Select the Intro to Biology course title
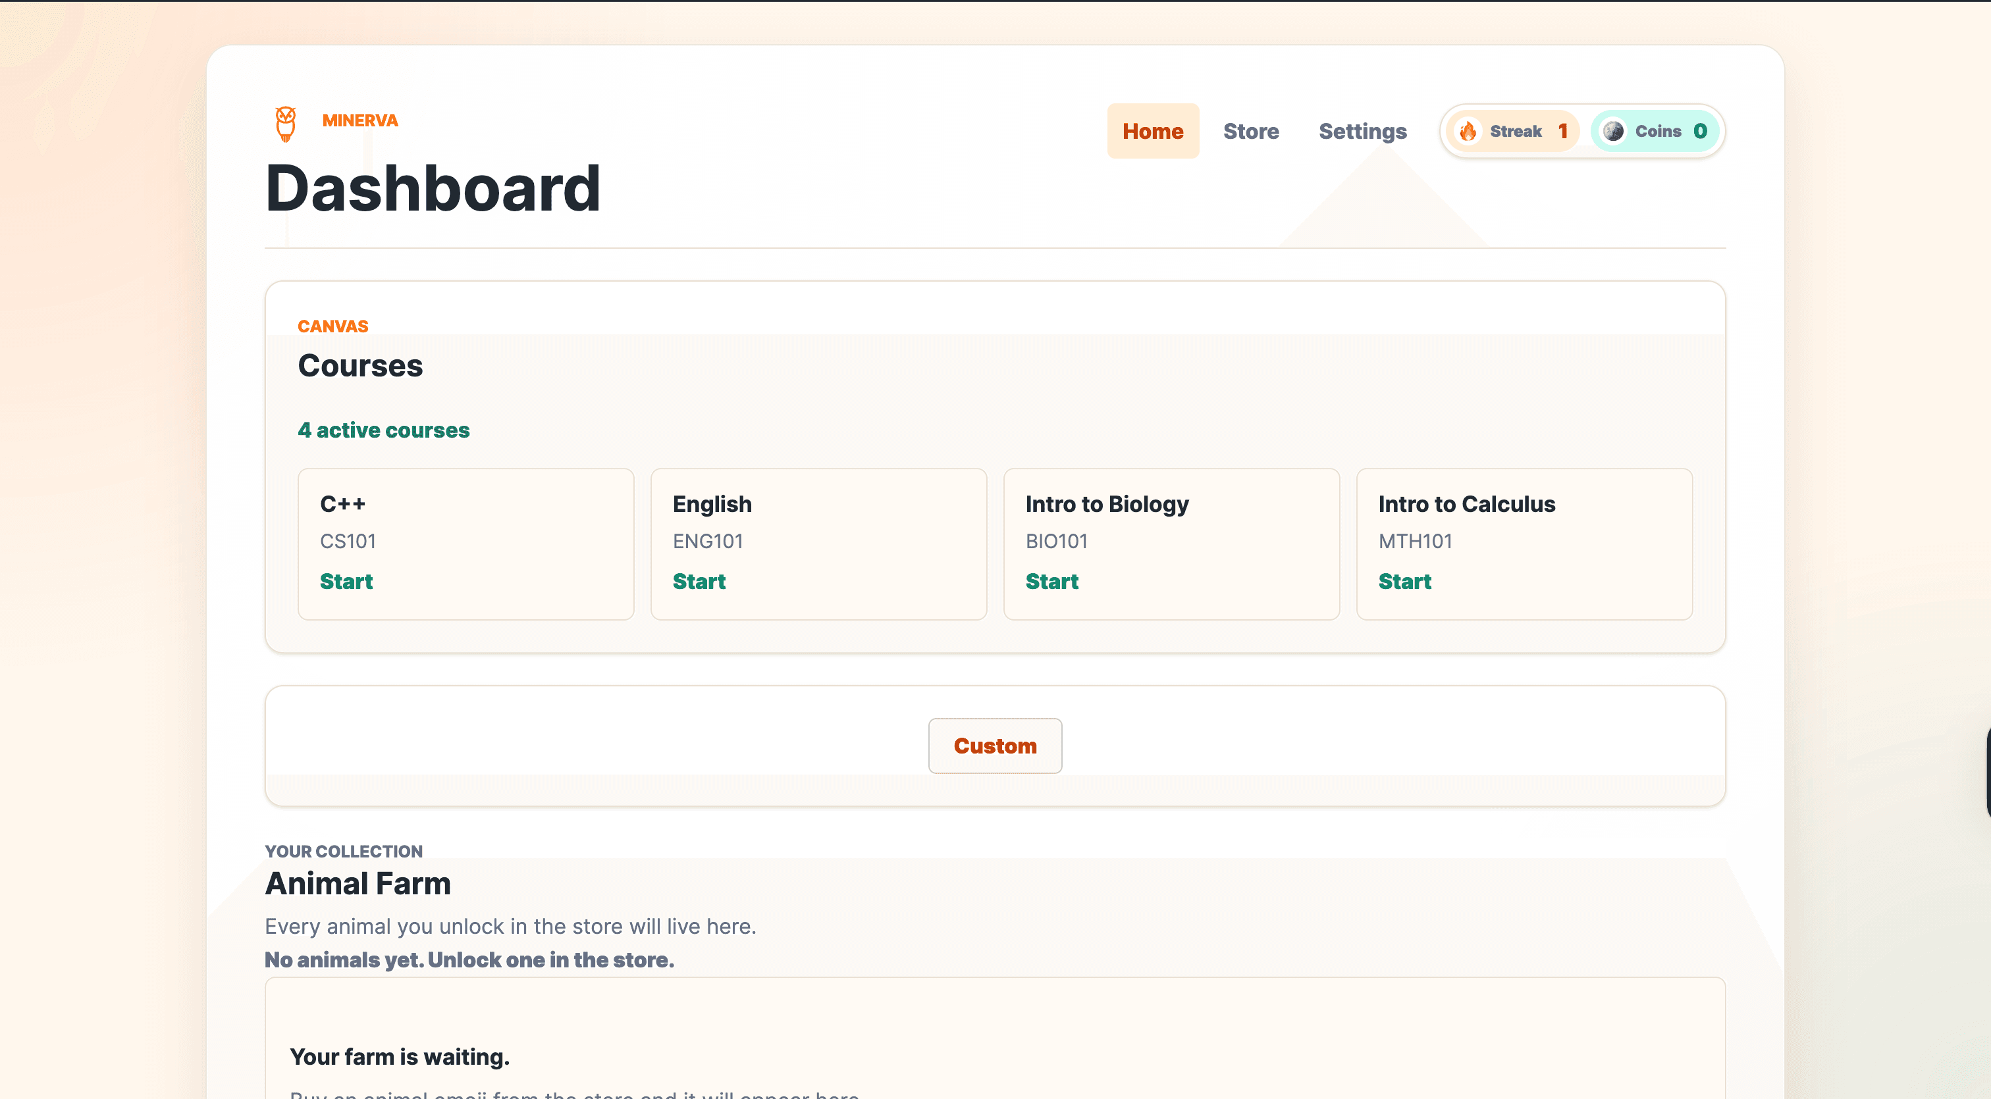The width and height of the screenshot is (1991, 1099). 1107,504
